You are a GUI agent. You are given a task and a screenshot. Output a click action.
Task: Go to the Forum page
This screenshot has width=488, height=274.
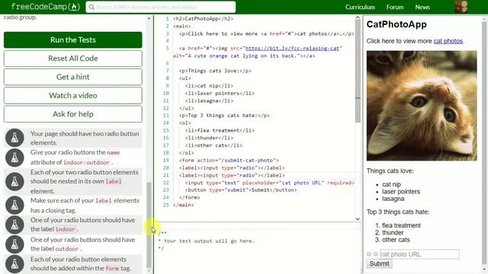[395, 7]
